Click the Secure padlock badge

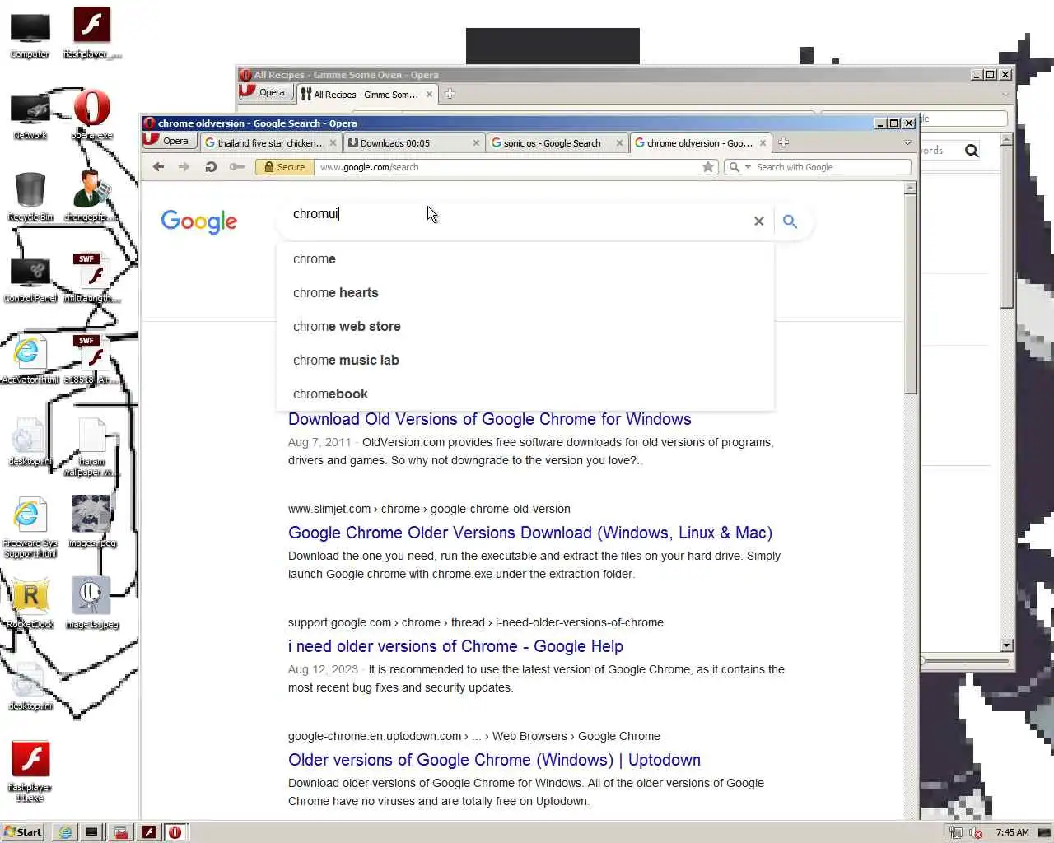pos(283,167)
